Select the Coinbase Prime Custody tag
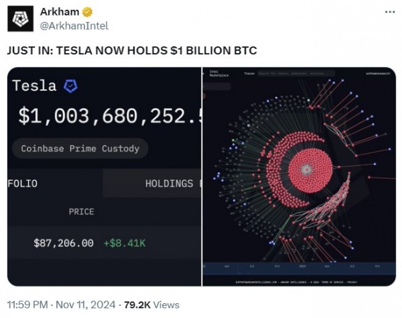The width and height of the screenshot is (402, 318). point(80,148)
